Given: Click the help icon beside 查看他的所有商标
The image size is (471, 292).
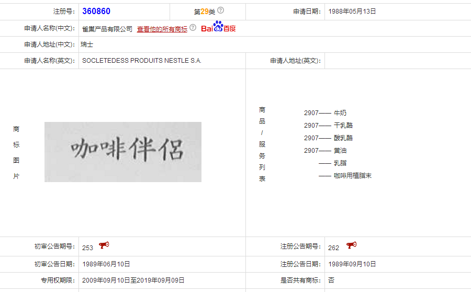Looking at the screenshot, I should click(193, 28).
